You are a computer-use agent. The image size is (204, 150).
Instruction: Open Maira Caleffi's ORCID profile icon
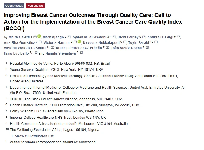[39, 37]
